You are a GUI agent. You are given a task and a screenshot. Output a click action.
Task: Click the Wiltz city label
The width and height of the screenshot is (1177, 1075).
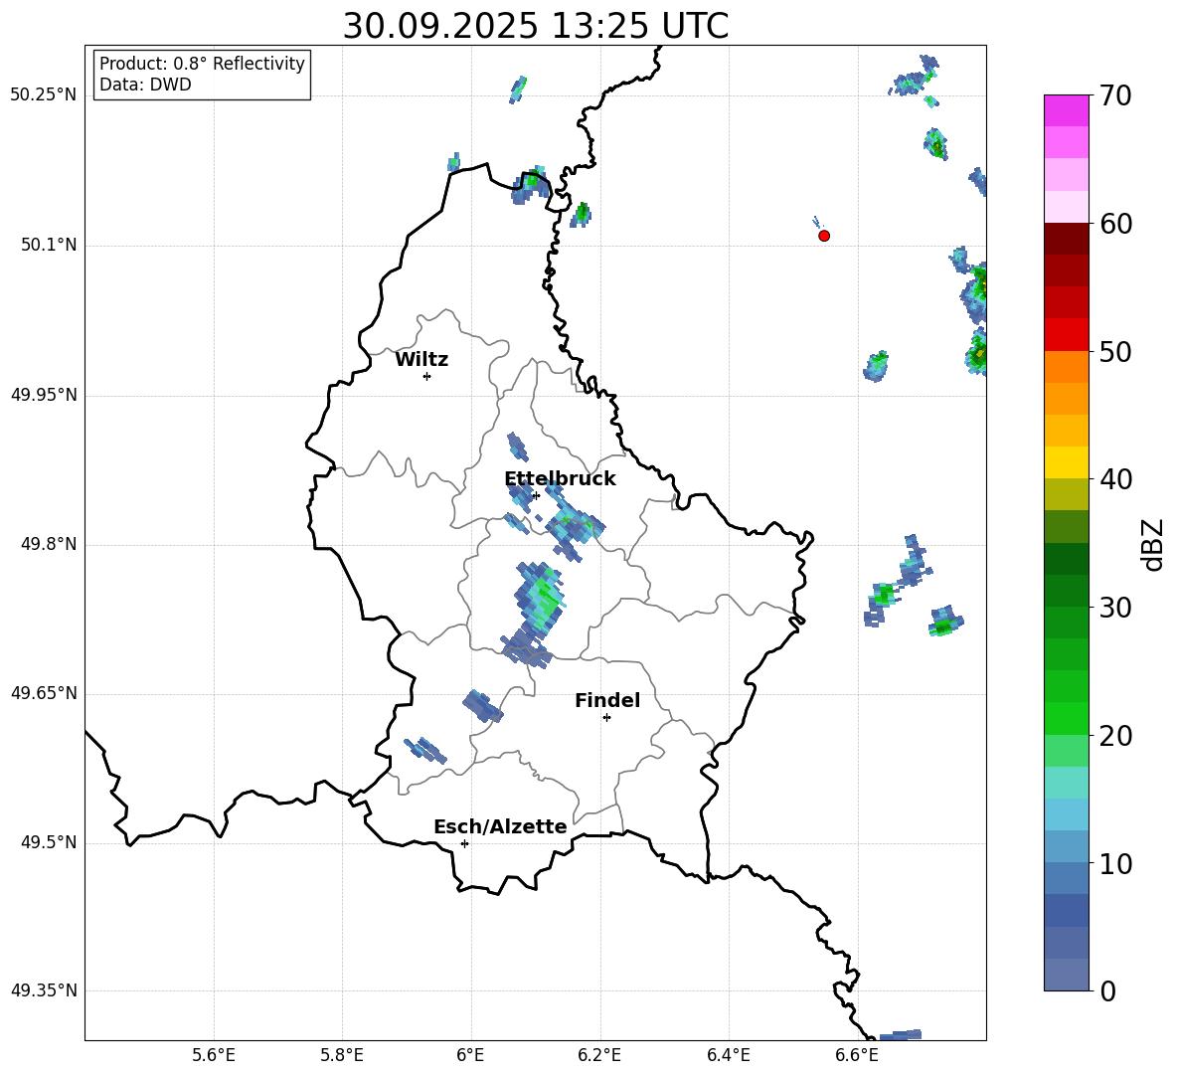pyautogui.click(x=421, y=360)
